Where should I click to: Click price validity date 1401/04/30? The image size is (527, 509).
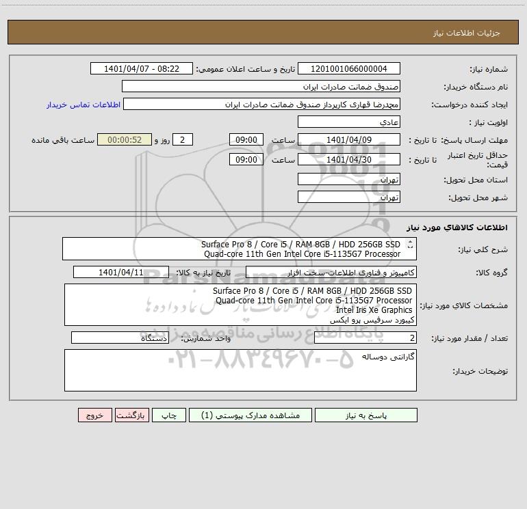(349, 159)
